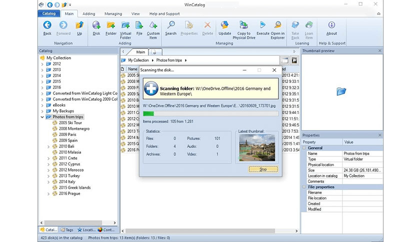Close the Thumbnail preview panel
418x242 pixels.
coord(380,50)
